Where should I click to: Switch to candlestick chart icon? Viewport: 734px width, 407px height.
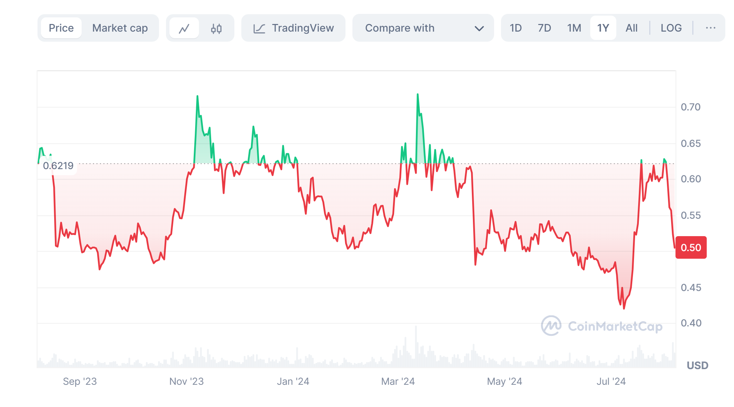point(216,28)
